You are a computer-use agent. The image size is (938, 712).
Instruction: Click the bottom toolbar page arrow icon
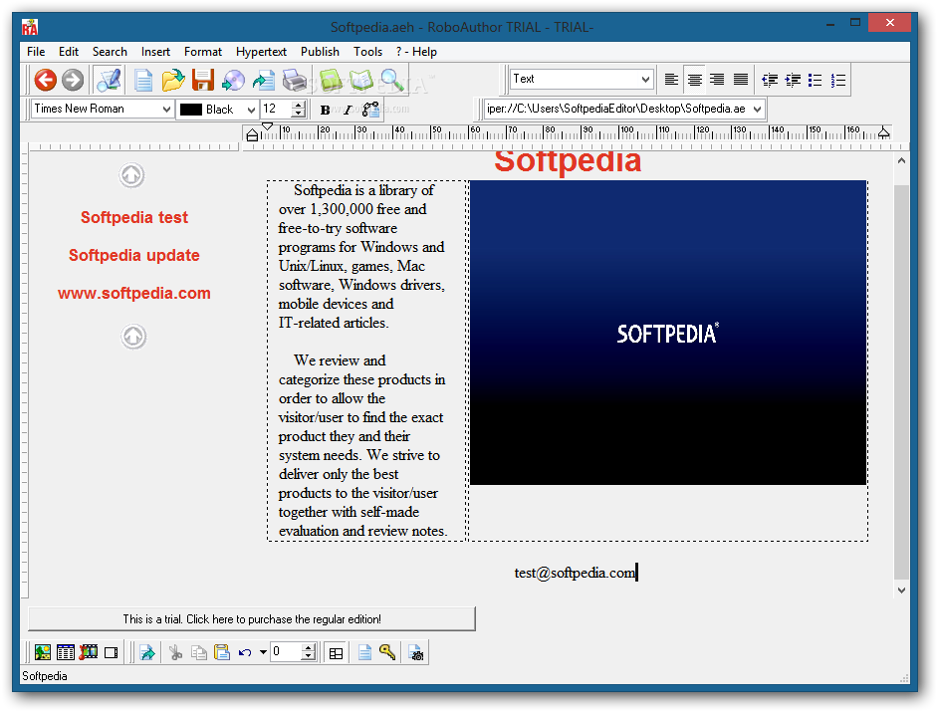(147, 653)
